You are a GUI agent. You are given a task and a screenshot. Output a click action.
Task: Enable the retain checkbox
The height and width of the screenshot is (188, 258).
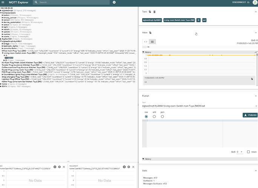248,152
